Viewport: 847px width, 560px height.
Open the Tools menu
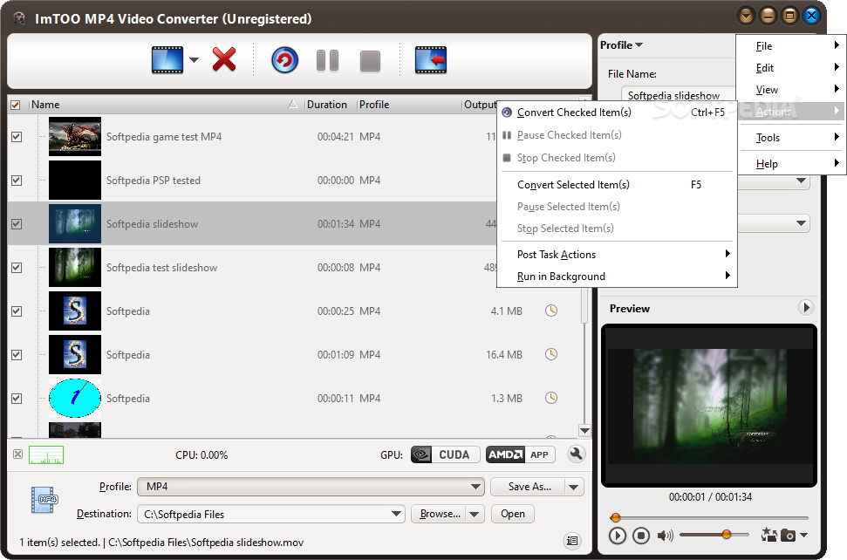coord(790,138)
